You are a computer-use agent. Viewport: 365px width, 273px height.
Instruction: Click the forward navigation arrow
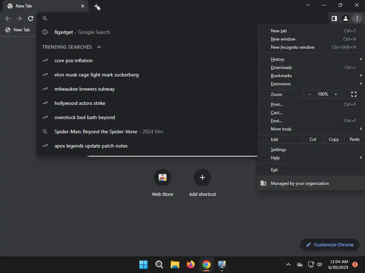point(19,18)
